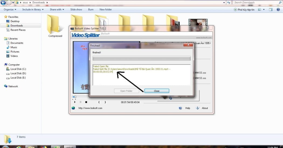Select Computer in navigation pane

click(14, 65)
